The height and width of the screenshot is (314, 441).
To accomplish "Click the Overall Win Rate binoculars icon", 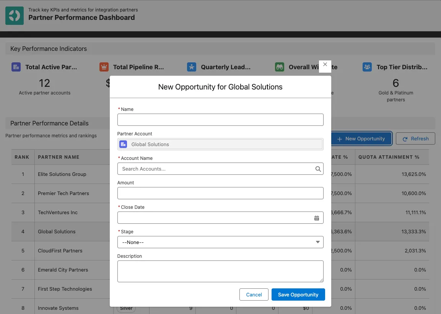I will 280,67.
